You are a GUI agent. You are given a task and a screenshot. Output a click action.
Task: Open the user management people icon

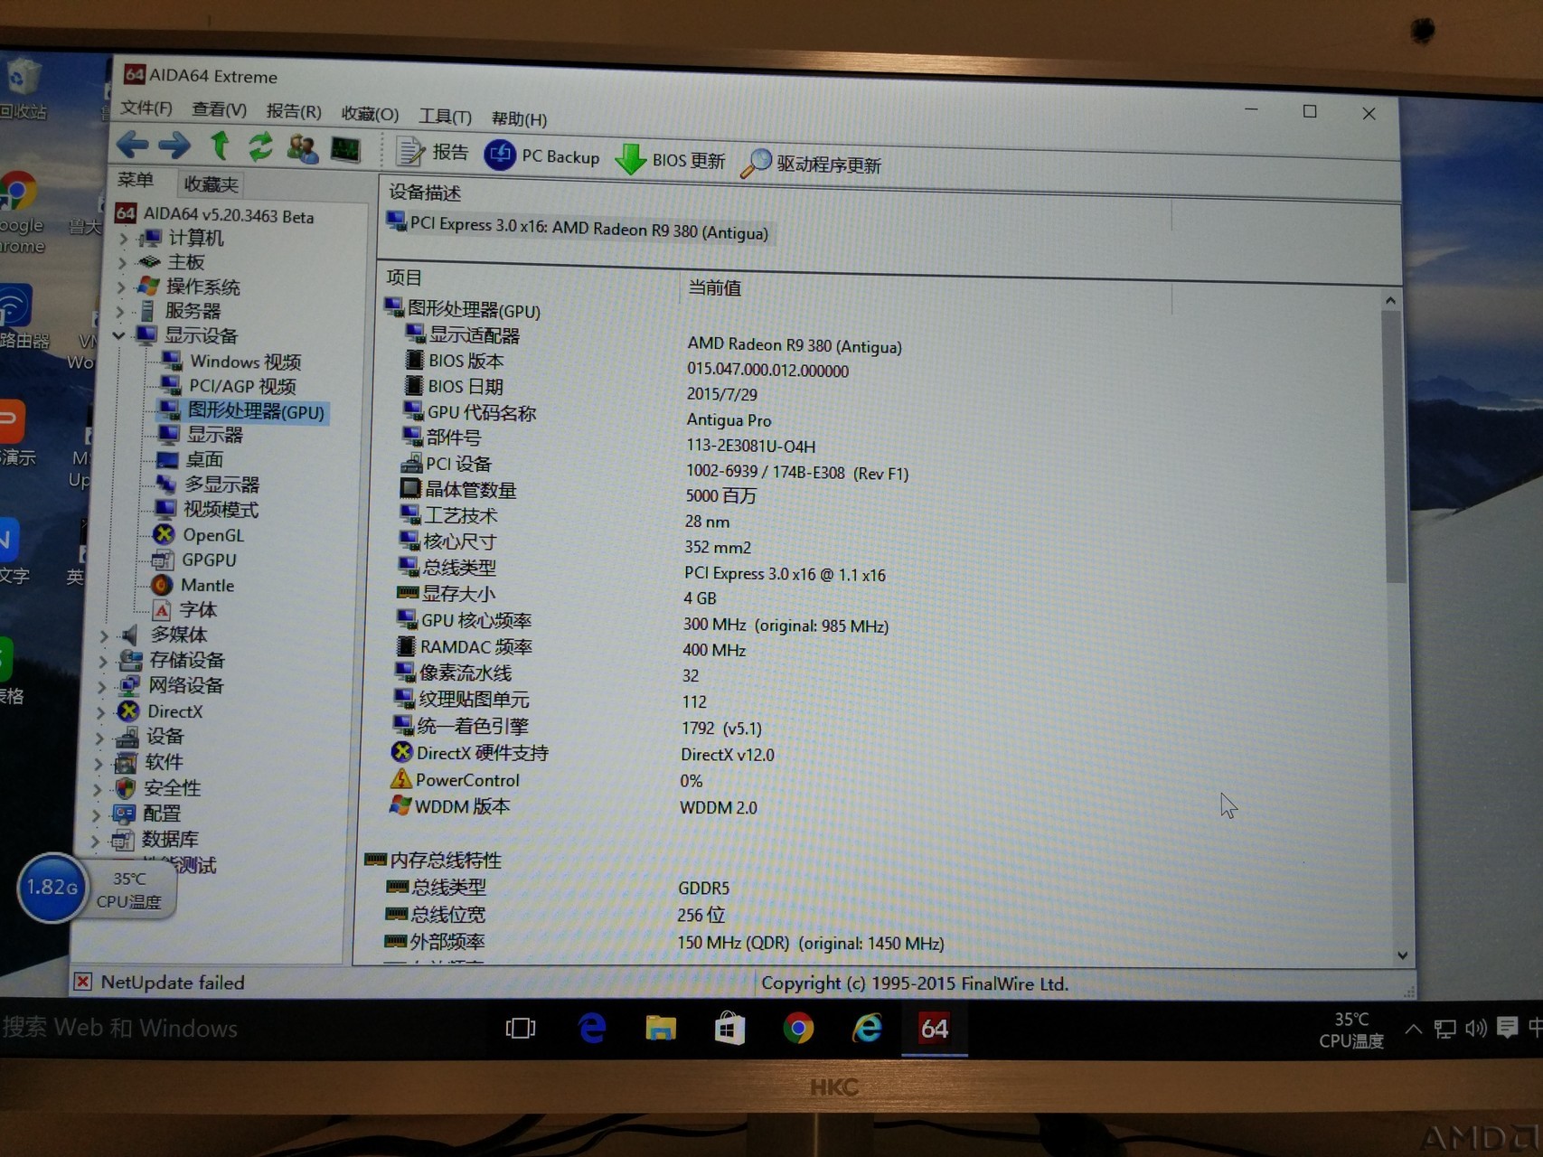pyautogui.click(x=302, y=148)
